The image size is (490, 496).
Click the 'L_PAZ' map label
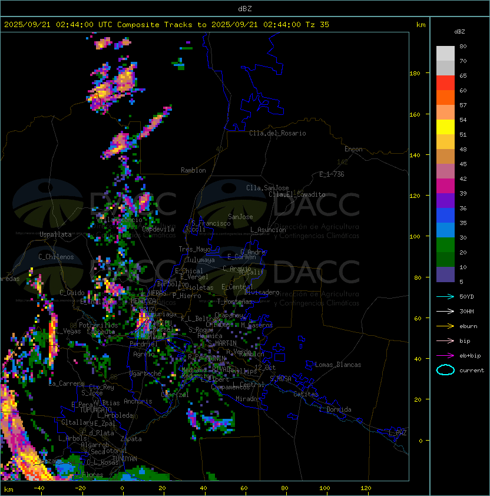click(398, 433)
